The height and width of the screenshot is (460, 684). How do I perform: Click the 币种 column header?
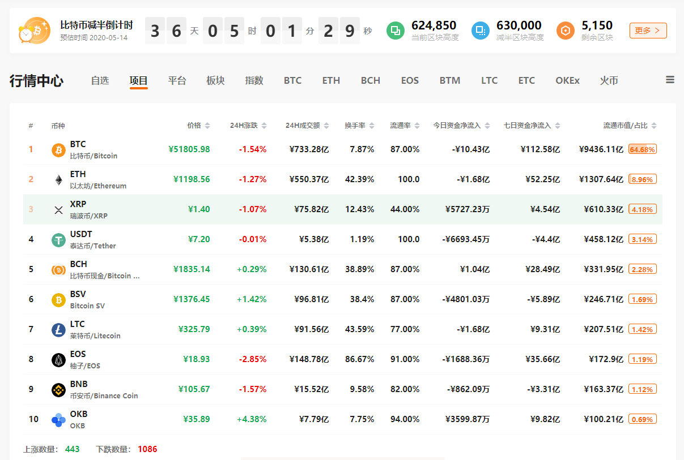tap(58, 126)
